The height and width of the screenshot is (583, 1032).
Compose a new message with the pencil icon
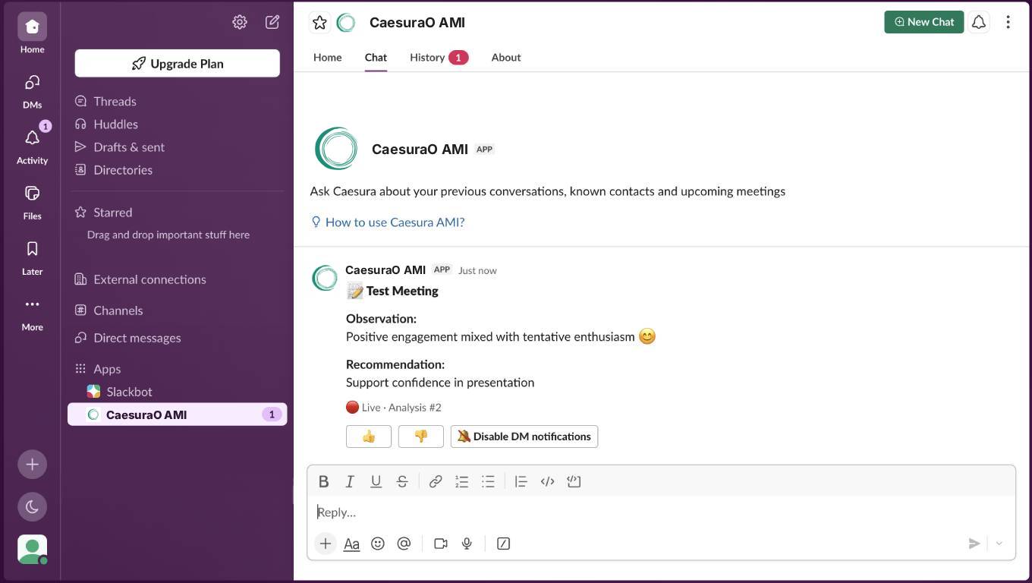point(272,22)
